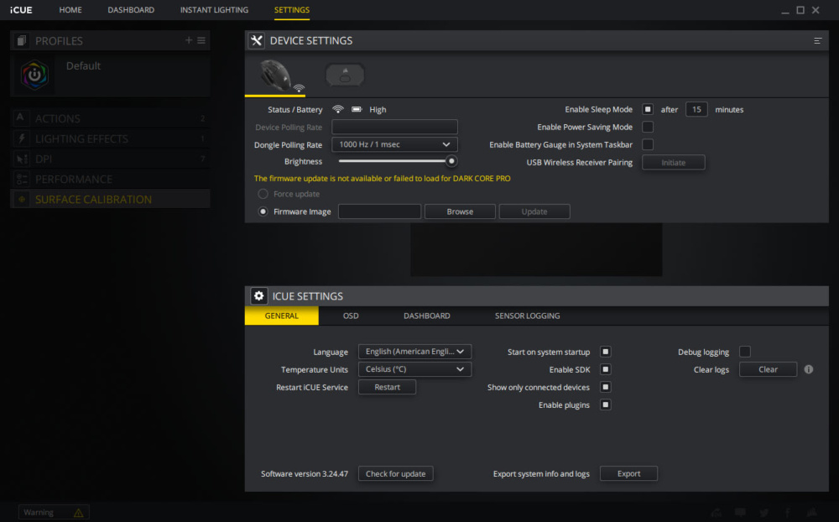839x522 pixels.
Task: Switch to the Dashboard settings tab
Action: pyautogui.click(x=426, y=316)
